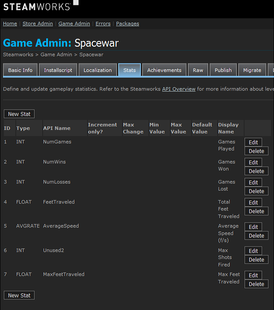Screen dimensions: 274x310
Task: Open the Migrate tab
Action: tap(252, 70)
